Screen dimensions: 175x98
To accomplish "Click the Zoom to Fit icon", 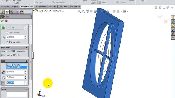I will [79, 11].
